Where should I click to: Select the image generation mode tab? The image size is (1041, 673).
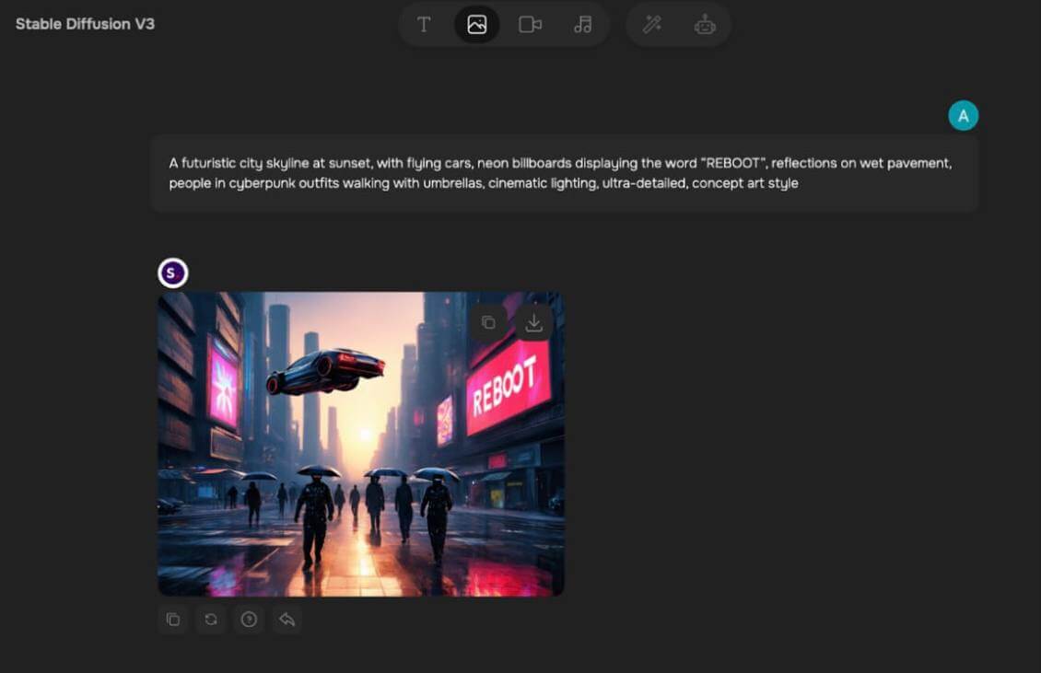coord(476,25)
